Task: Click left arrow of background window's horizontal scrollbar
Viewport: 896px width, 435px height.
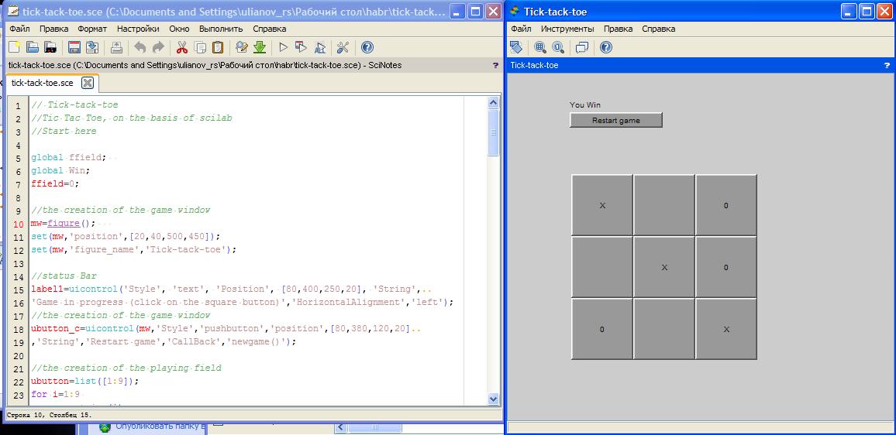Action: 341,427
